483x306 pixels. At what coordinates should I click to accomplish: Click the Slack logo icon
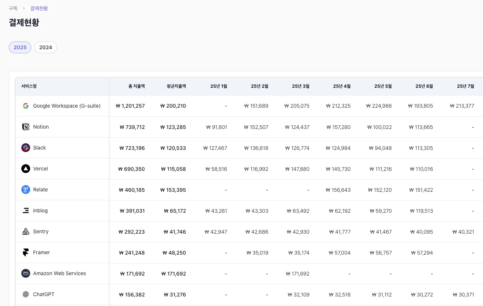coord(25,148)
